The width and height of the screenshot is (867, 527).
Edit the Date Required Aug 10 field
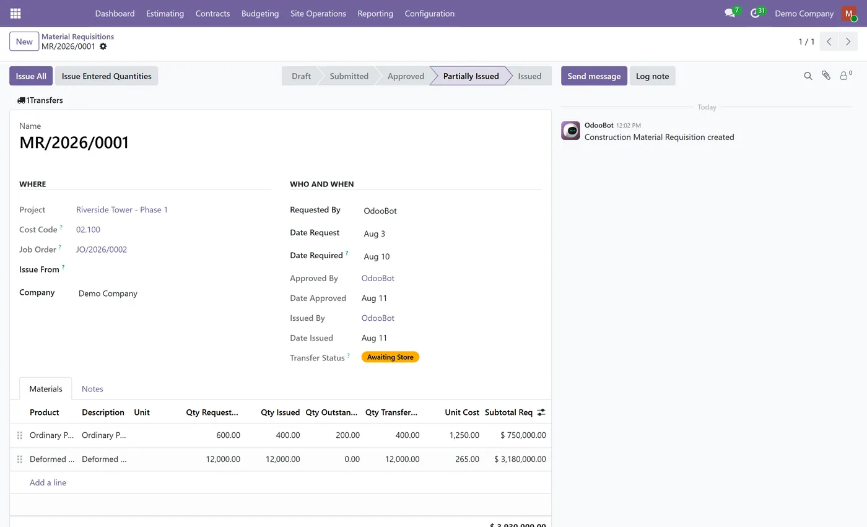[451, 256]
